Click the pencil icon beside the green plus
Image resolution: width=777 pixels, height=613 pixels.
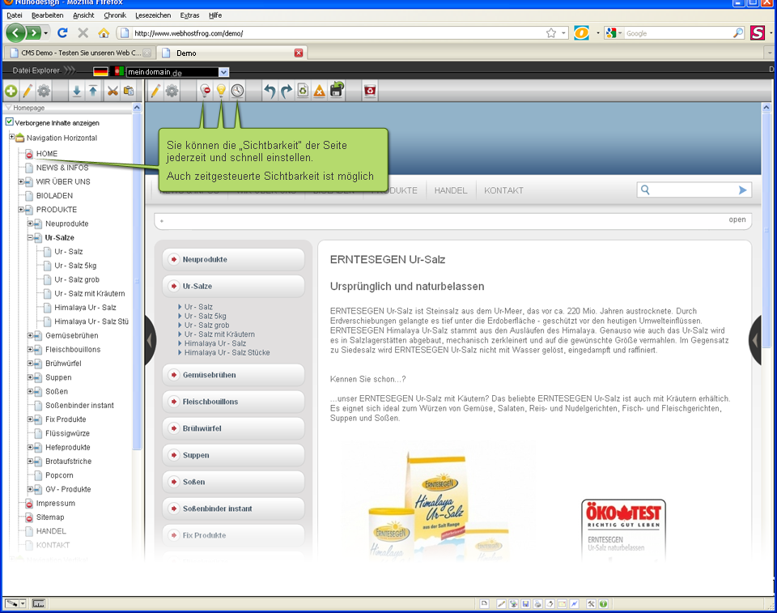(28, 92)
